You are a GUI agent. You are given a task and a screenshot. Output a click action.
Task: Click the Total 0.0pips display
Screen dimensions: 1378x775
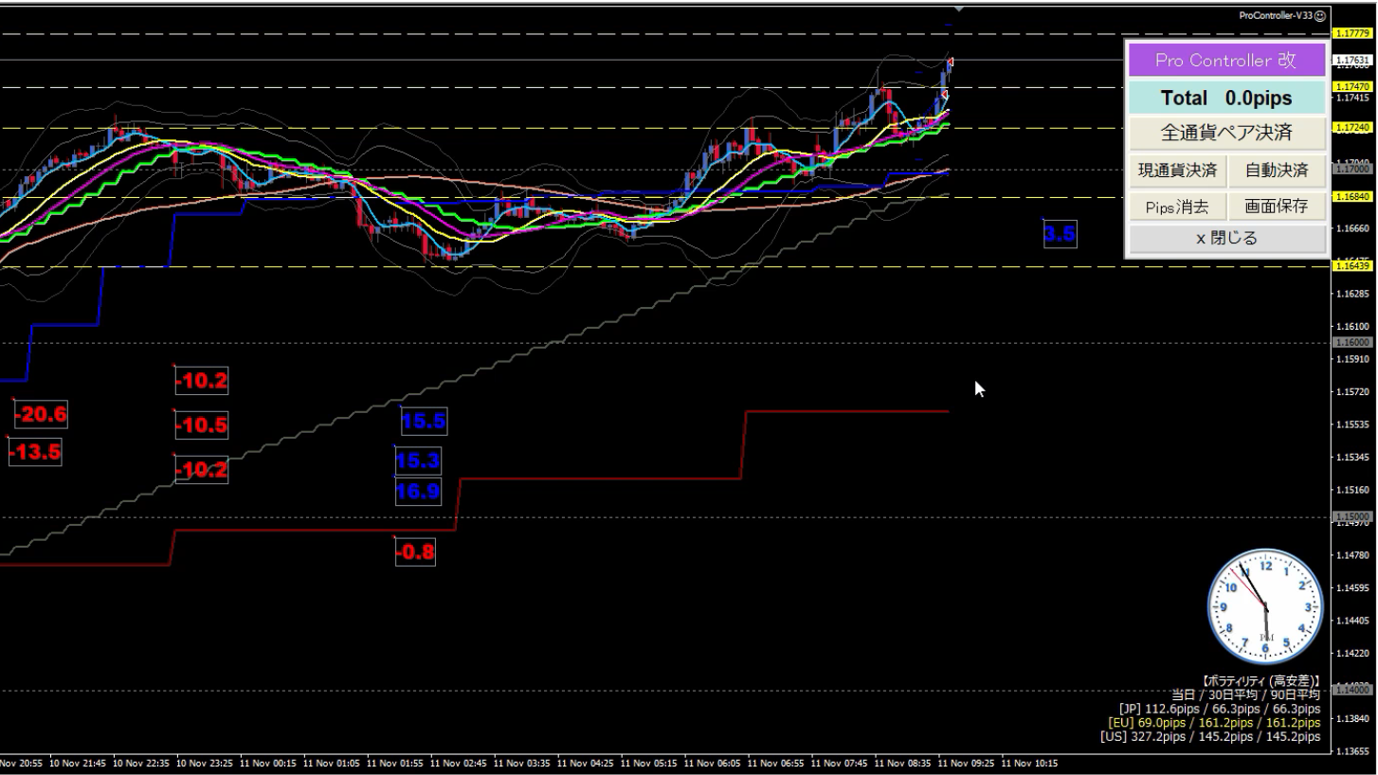[1225, 98]
